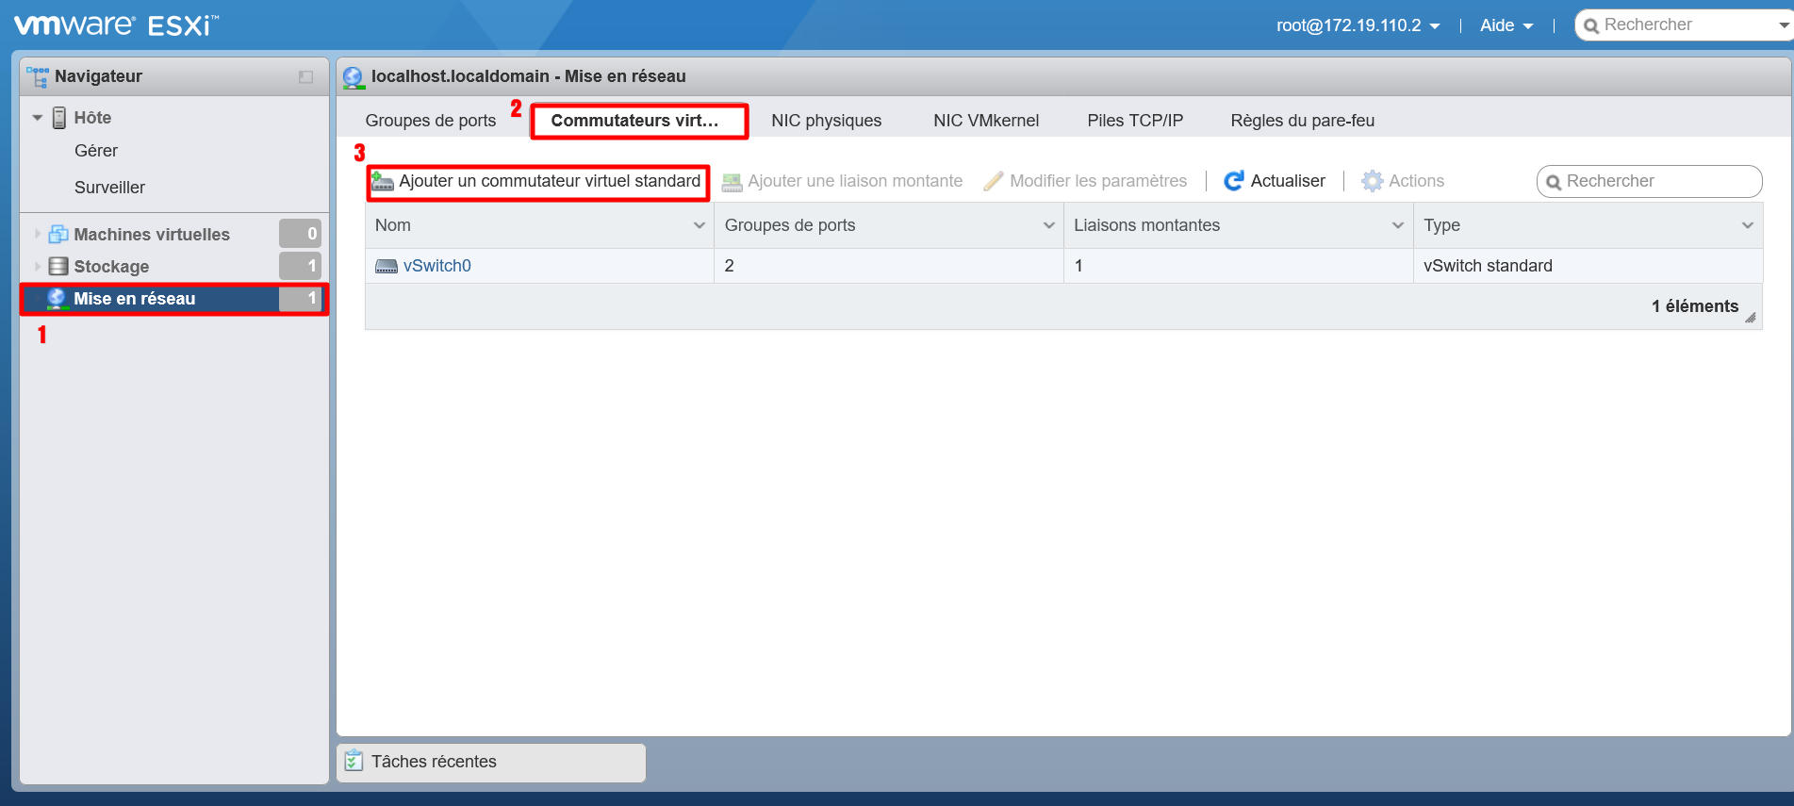Click the Tâches récentes clipboard icon

(x=354, y=762)
